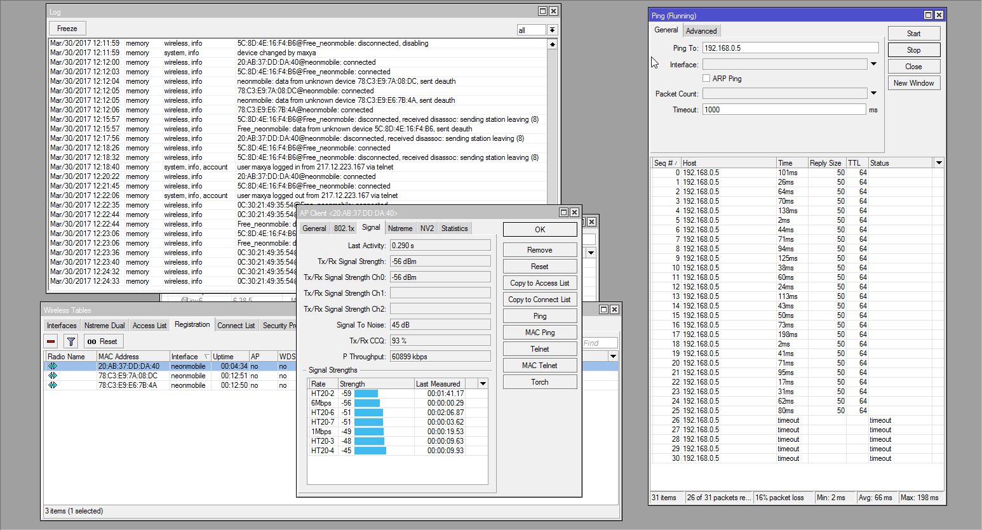
Task: Switch to the Advanced tab in Ping
Action: [701, 31]
